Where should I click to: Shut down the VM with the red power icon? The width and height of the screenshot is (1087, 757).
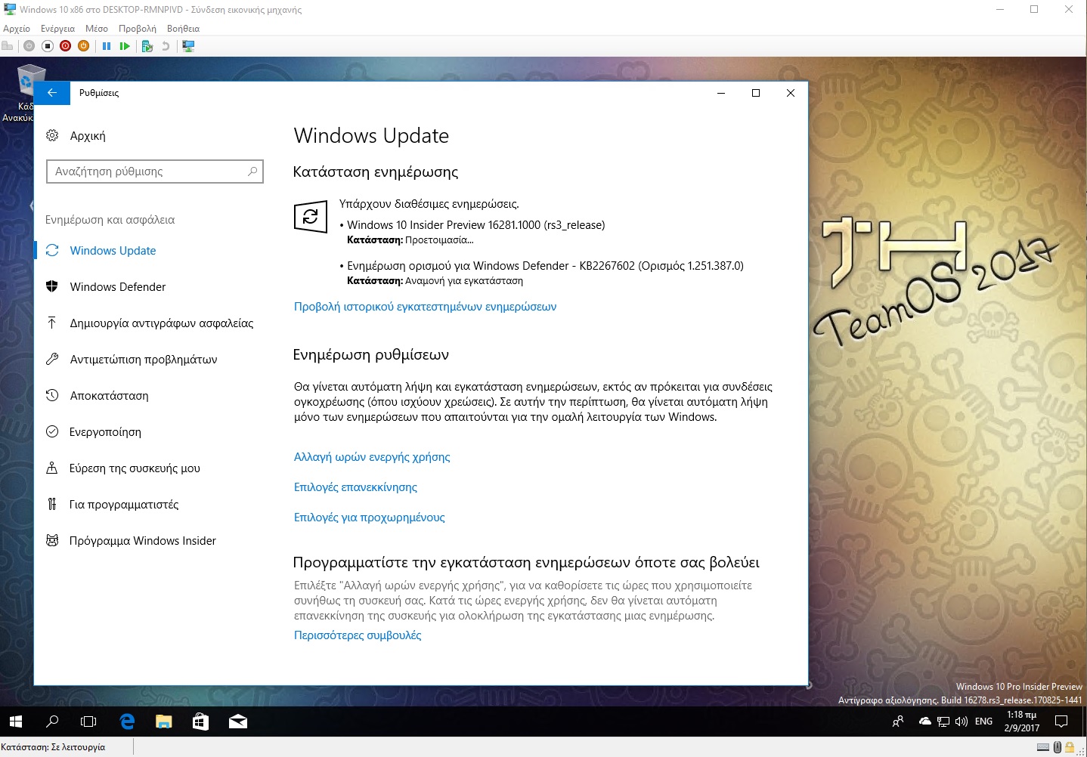pyautogui.click(x=65, y=46)
